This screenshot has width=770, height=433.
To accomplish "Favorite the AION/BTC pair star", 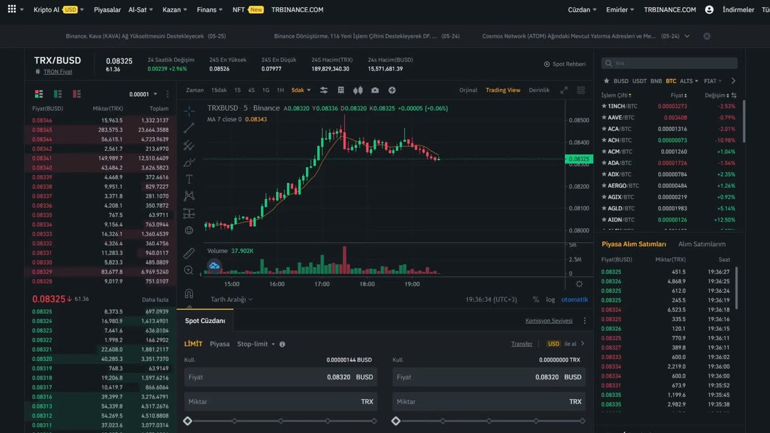I will pos(604,220).
